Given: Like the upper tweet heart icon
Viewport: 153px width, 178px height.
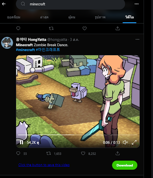Looking at the screenshot, I should [x=84, y=29].
